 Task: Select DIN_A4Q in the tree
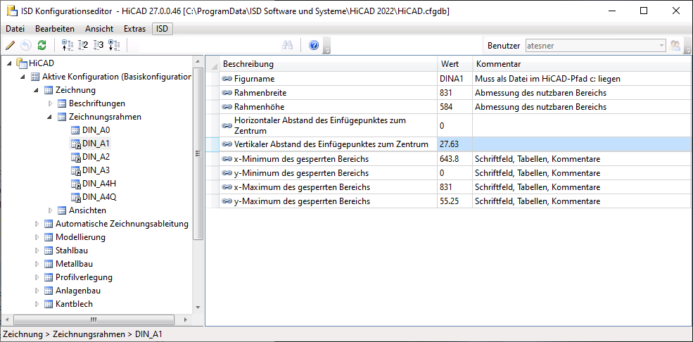pyautogui.click(x=99, y=197)
